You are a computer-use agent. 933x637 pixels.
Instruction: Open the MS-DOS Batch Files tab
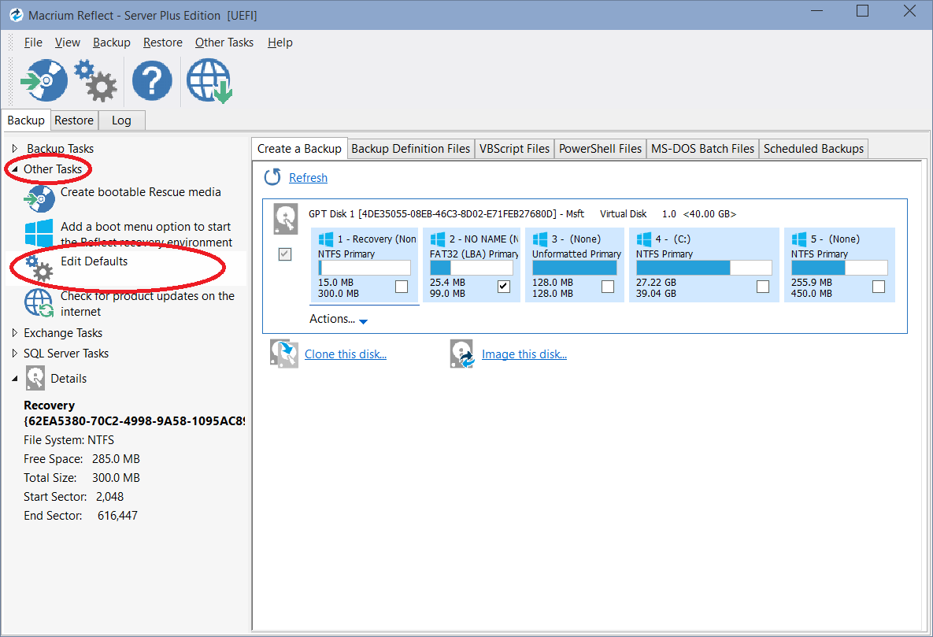(x=703, y=149)
